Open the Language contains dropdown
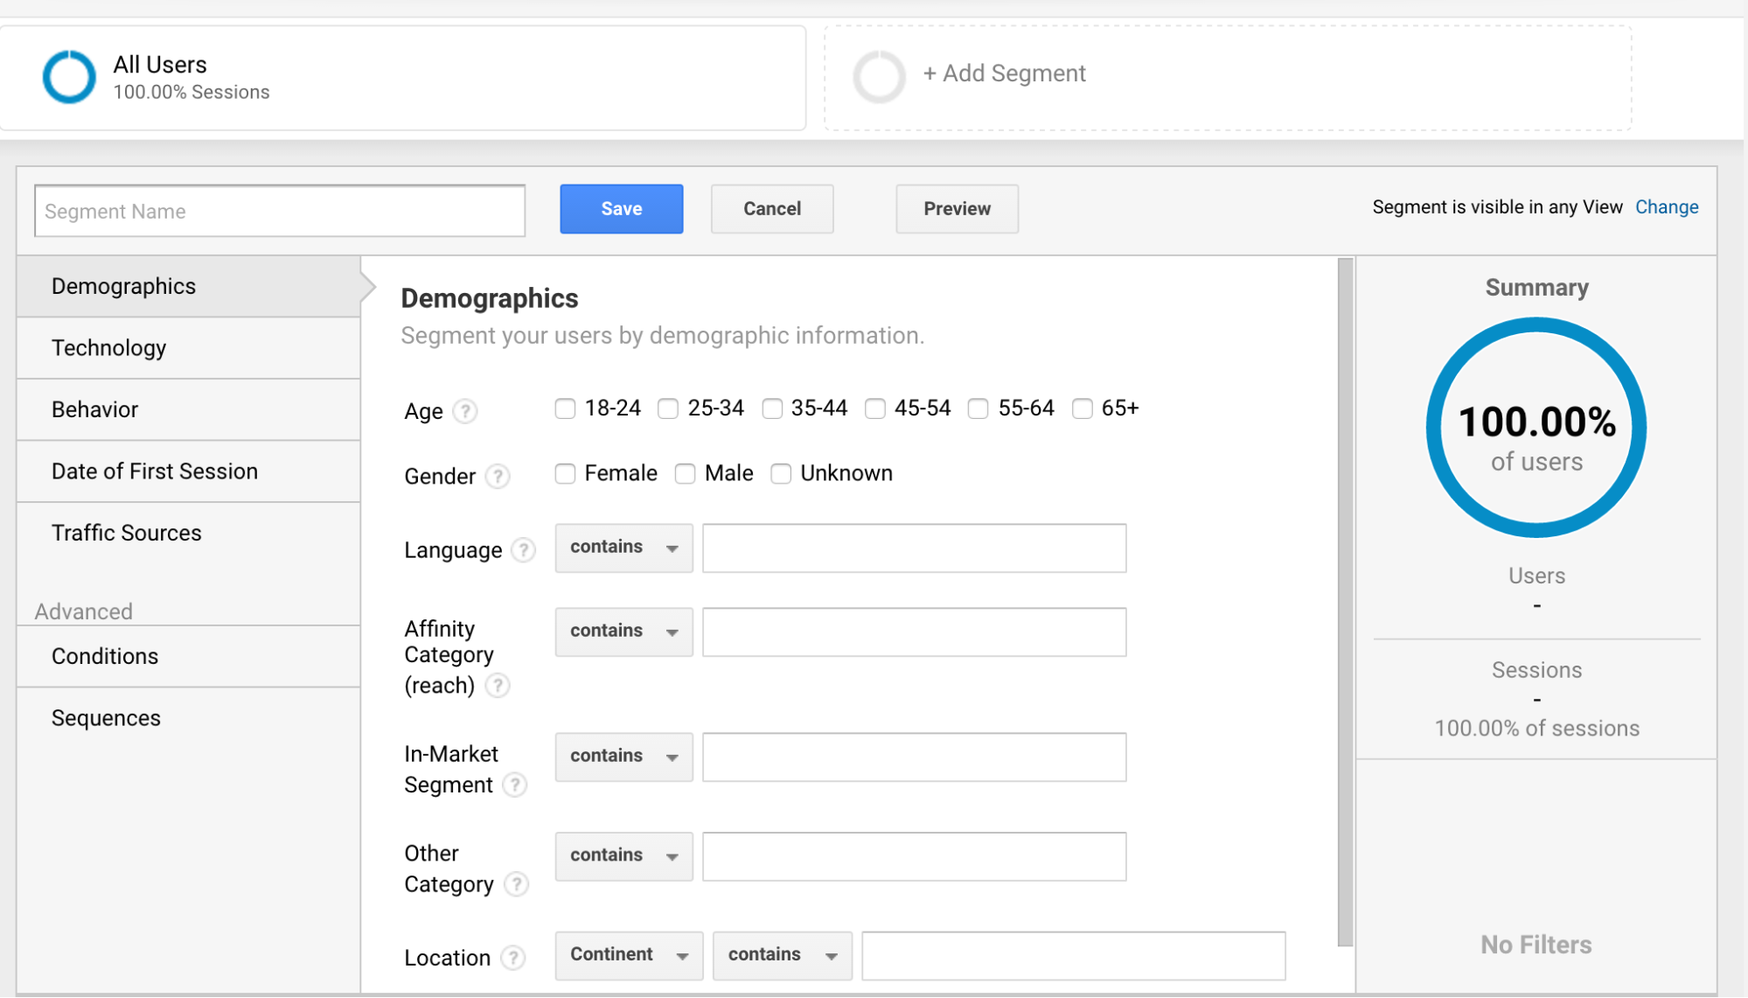This screenshot has width=1748, height=998. tap(623, 548)
